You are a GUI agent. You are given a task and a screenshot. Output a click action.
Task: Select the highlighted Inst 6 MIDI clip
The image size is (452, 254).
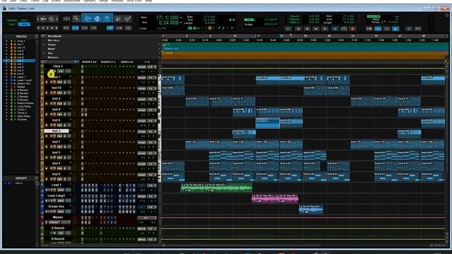[x=268, y=123]
